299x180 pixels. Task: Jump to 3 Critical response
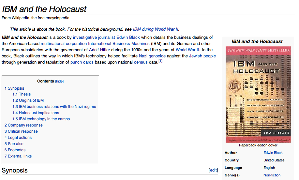pos(21,131)
